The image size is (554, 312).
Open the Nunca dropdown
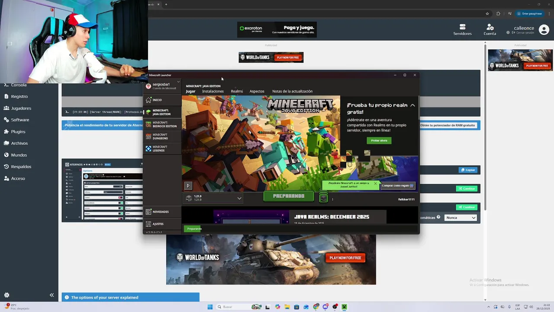(461, 218)
